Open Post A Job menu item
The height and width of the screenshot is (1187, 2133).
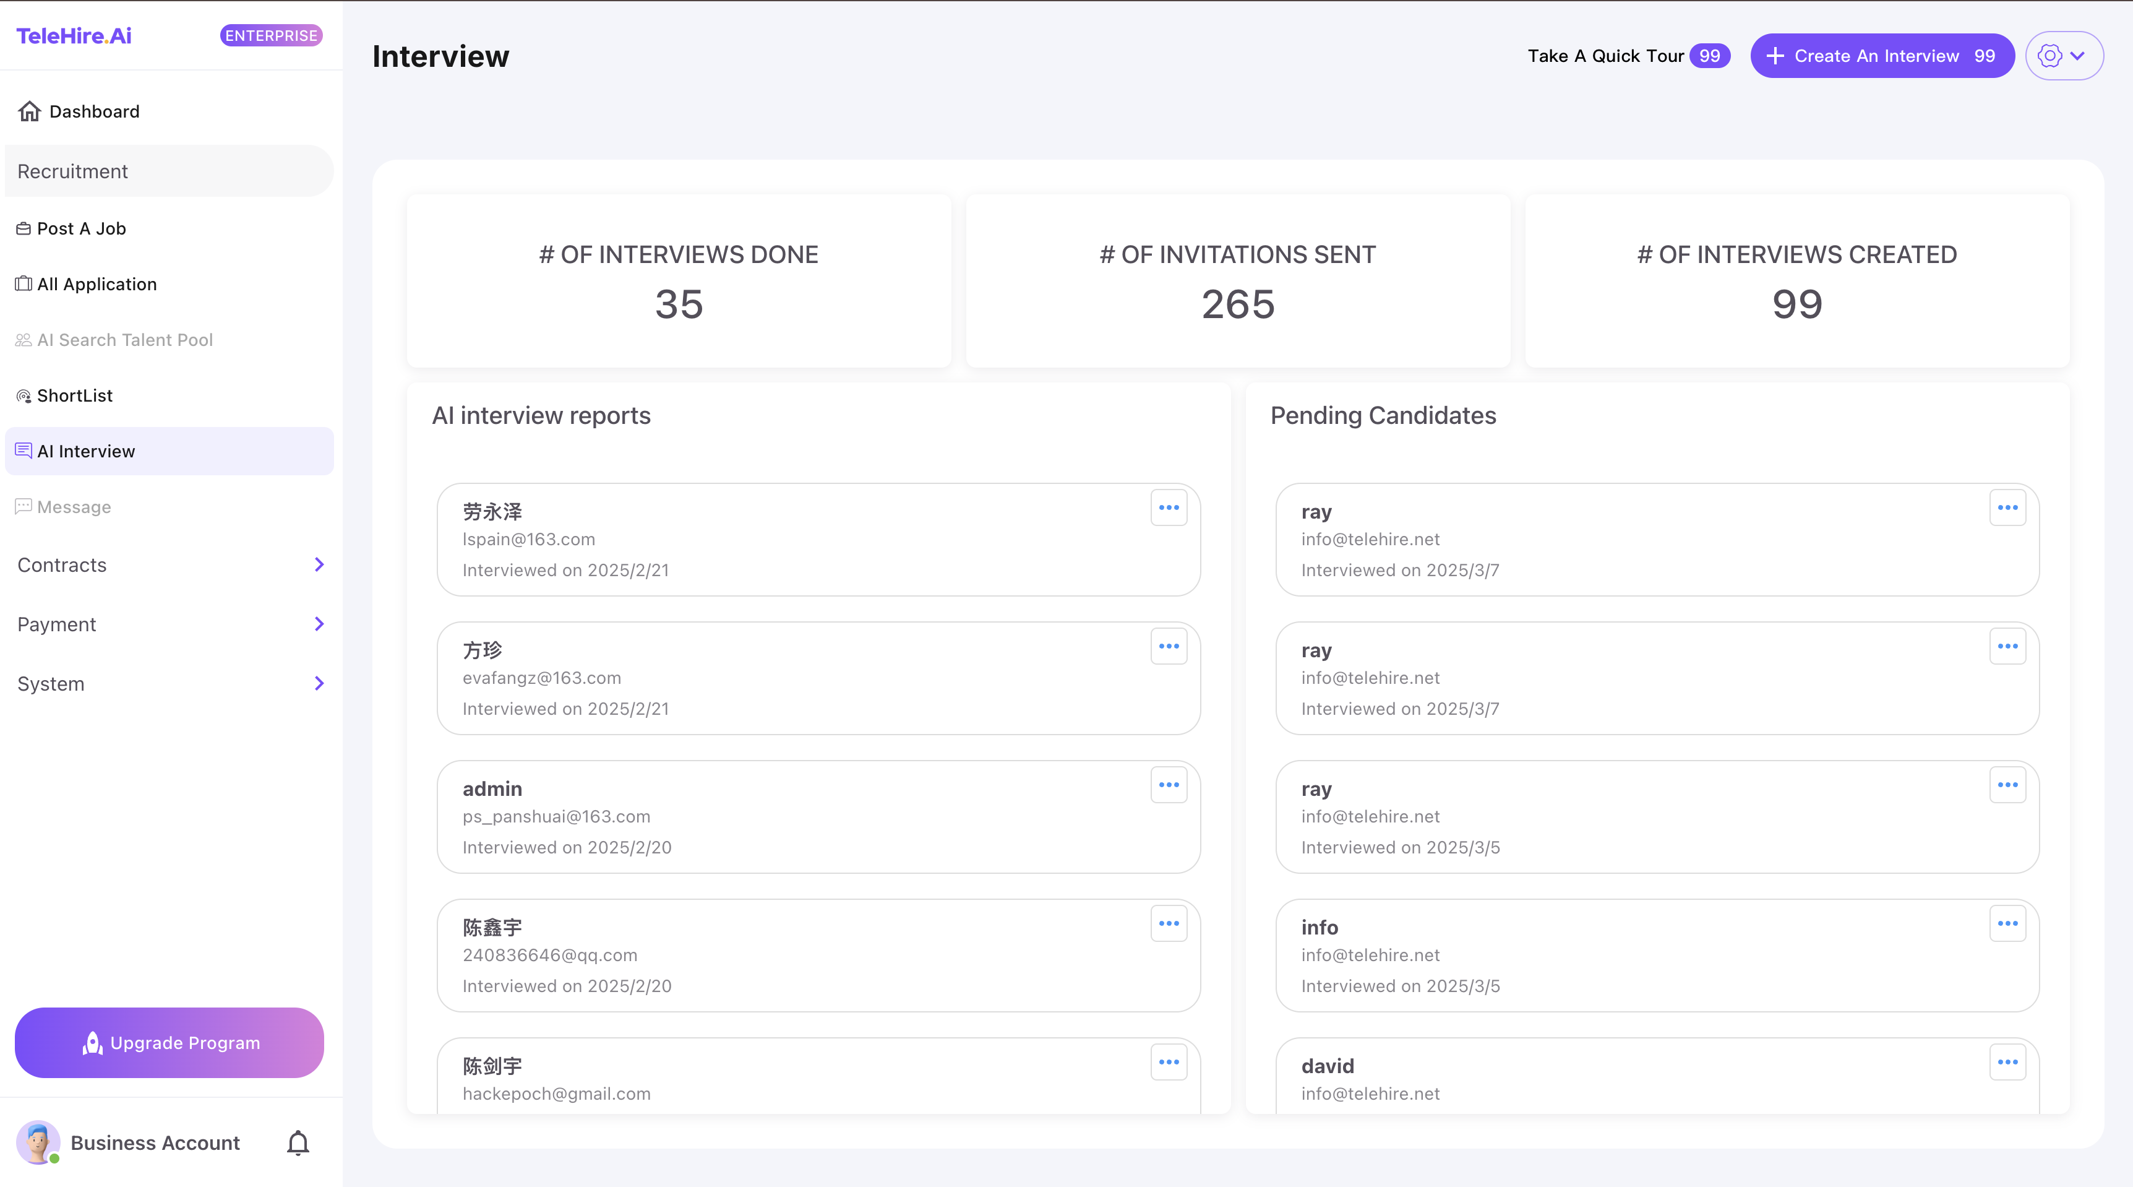point(81,228)
